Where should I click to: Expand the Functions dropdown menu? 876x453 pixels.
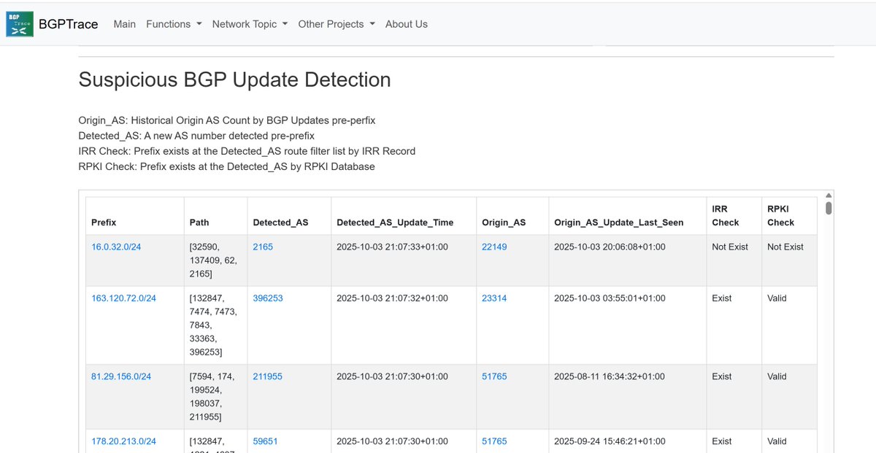point(174,24)
